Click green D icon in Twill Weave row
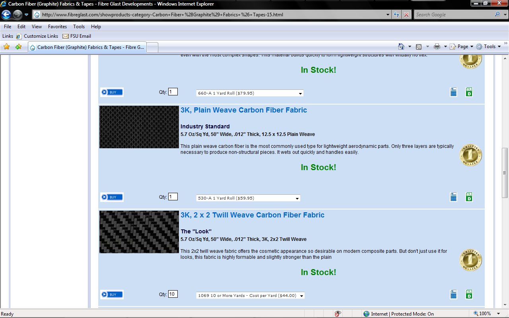This screenshot has height=318, width=509. coord(469,294)
